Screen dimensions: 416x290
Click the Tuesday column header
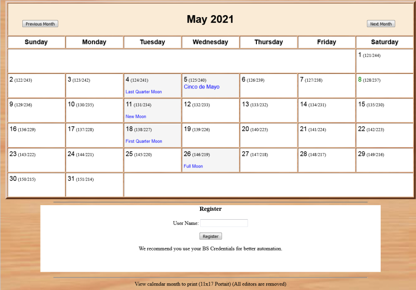click(152, 42)
